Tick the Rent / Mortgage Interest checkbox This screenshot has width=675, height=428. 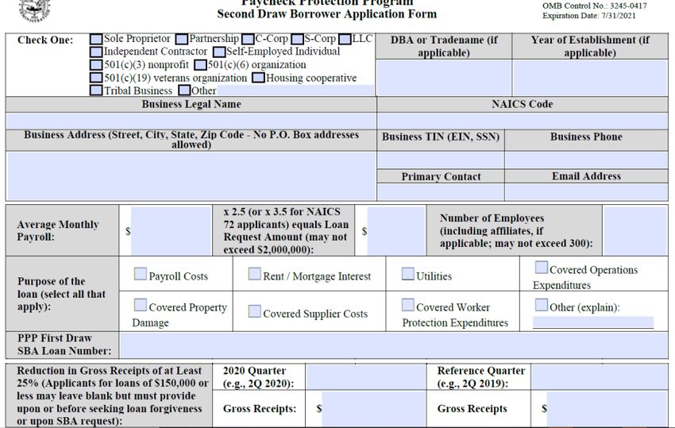coord(255,275)
